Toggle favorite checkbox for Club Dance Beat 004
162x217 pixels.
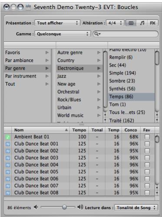click(x=147, y=165)
